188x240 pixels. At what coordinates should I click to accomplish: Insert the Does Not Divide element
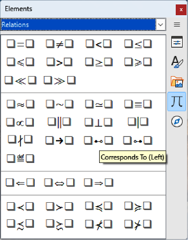21,140
